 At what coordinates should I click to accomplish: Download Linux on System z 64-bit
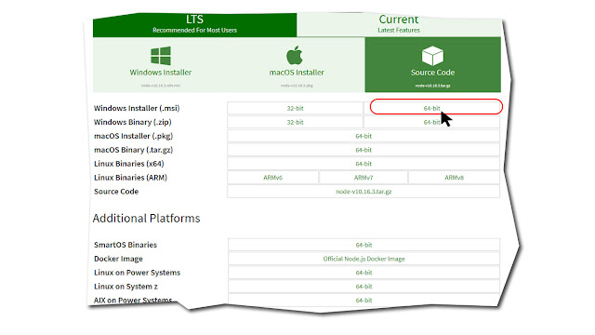pos(364,287)
